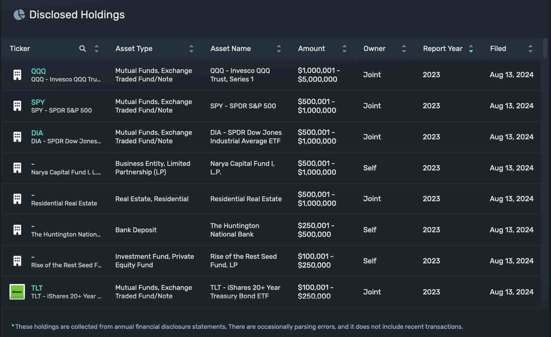Click the building icon on the SPY row

pyautogui.click(x=17, y=106)
